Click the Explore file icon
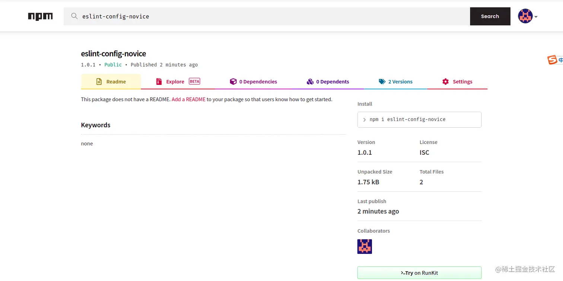563x281 pixels. point(159,82)
